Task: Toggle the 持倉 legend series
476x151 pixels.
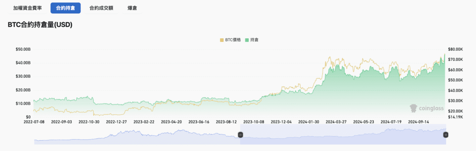Action: click(252, 40)
